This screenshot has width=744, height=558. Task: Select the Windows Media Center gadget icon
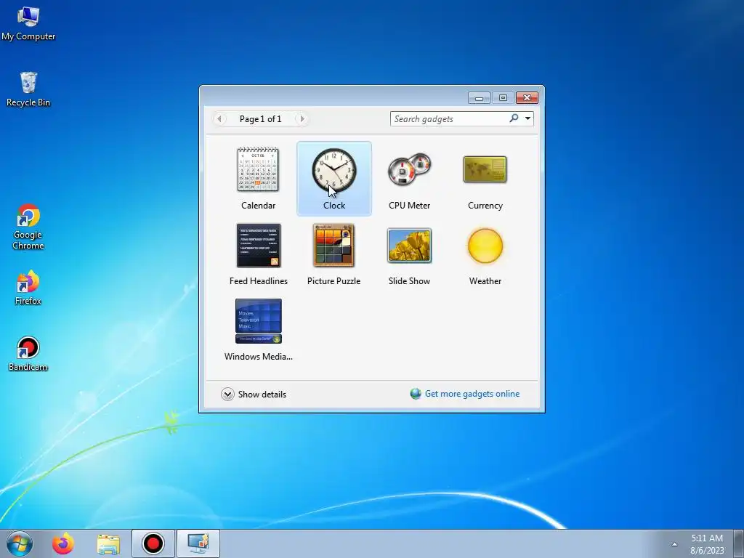[x=259, y=320]
